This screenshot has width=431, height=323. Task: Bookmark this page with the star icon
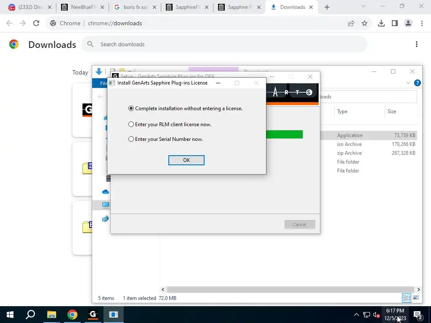tap(364, 24)
